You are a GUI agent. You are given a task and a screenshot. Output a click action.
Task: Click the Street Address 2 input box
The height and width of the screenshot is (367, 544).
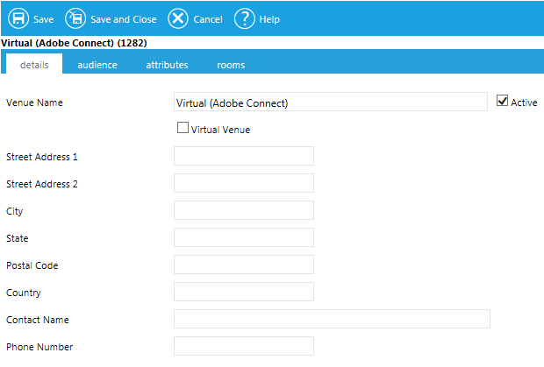tap(243, 183)
